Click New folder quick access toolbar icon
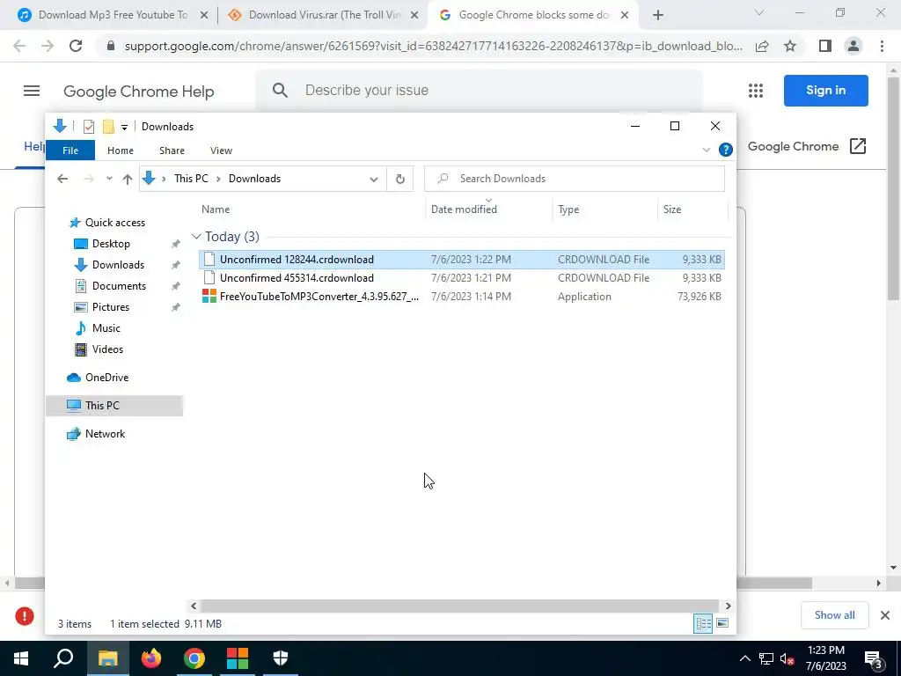The width and height of the screenshot is (901, 676). 108,127
